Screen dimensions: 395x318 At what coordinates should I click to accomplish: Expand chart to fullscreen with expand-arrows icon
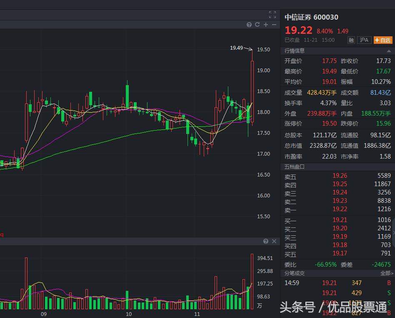pyautogui.click(x=273, y=14)
